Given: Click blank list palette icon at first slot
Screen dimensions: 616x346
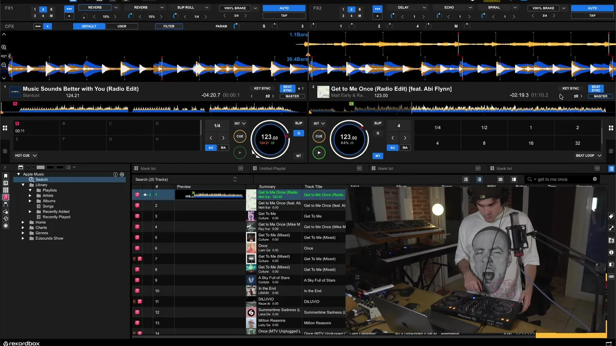Looking at the screenshot, I should 136,169.
